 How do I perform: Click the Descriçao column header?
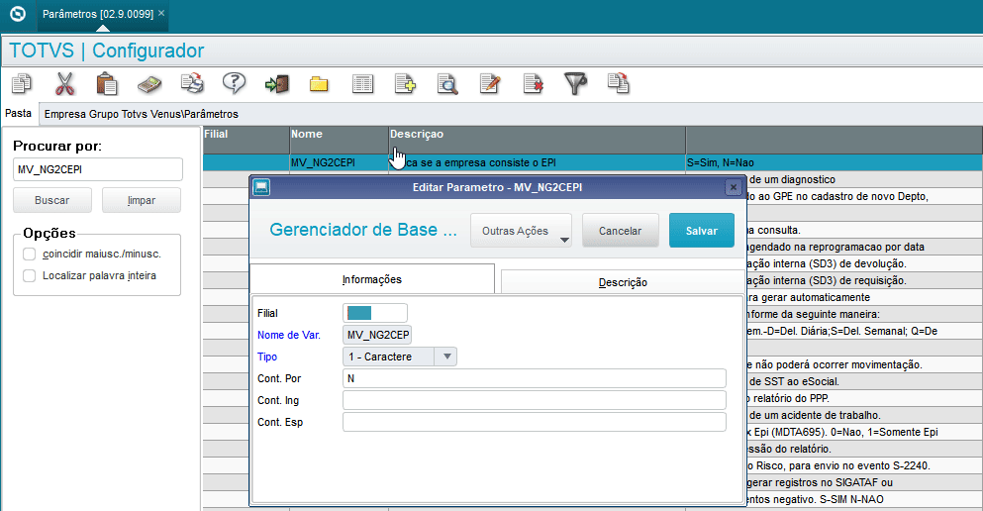pyautogui.click(x=537, y=140)
